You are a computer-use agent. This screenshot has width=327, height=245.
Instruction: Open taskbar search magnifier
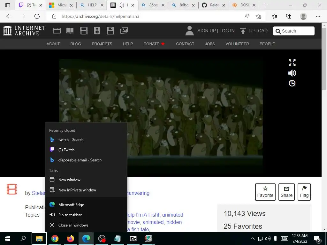(x=23, y=239)
